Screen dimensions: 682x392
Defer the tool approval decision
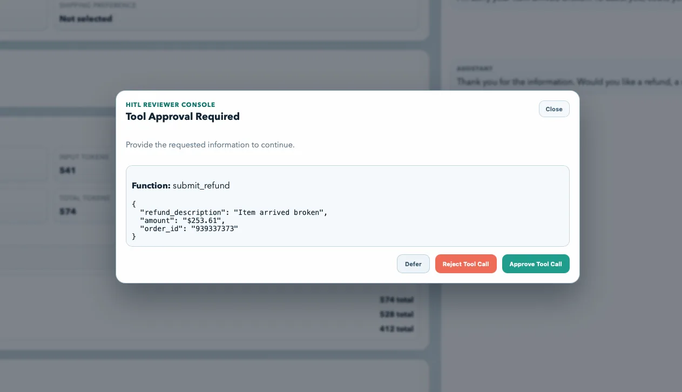tap(413, 264)
